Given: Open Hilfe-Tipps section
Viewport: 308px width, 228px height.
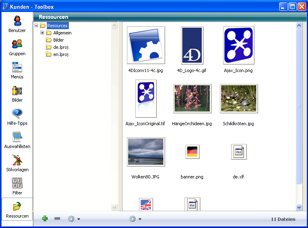Looking at the screenshot, I should point(17,114).
